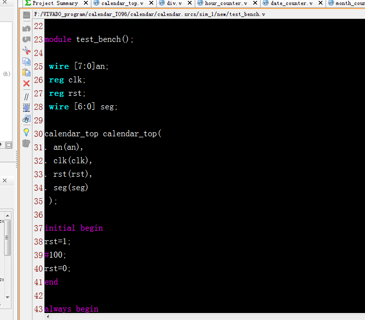
Task: Click 'wire [7:0]an;' on line 25
Action: click(79, 66)
